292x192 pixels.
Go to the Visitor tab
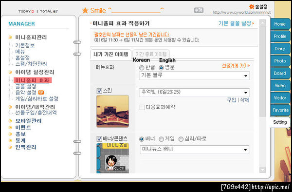pos(280,98)
